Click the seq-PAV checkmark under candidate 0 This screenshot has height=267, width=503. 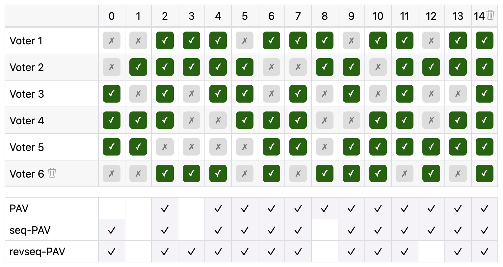click(x=112, y=230)
